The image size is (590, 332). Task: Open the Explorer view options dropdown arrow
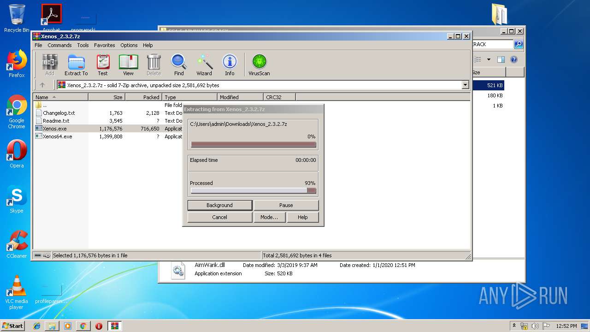click(x=489, y=59)
